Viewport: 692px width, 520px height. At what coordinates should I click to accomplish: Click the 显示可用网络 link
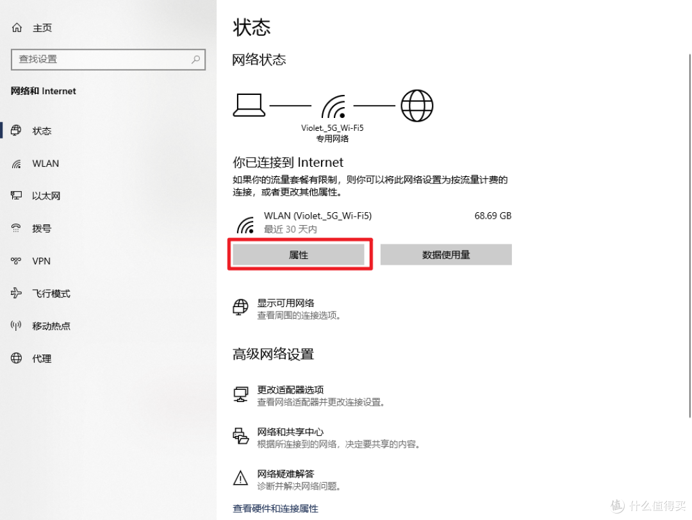point(286,303)
